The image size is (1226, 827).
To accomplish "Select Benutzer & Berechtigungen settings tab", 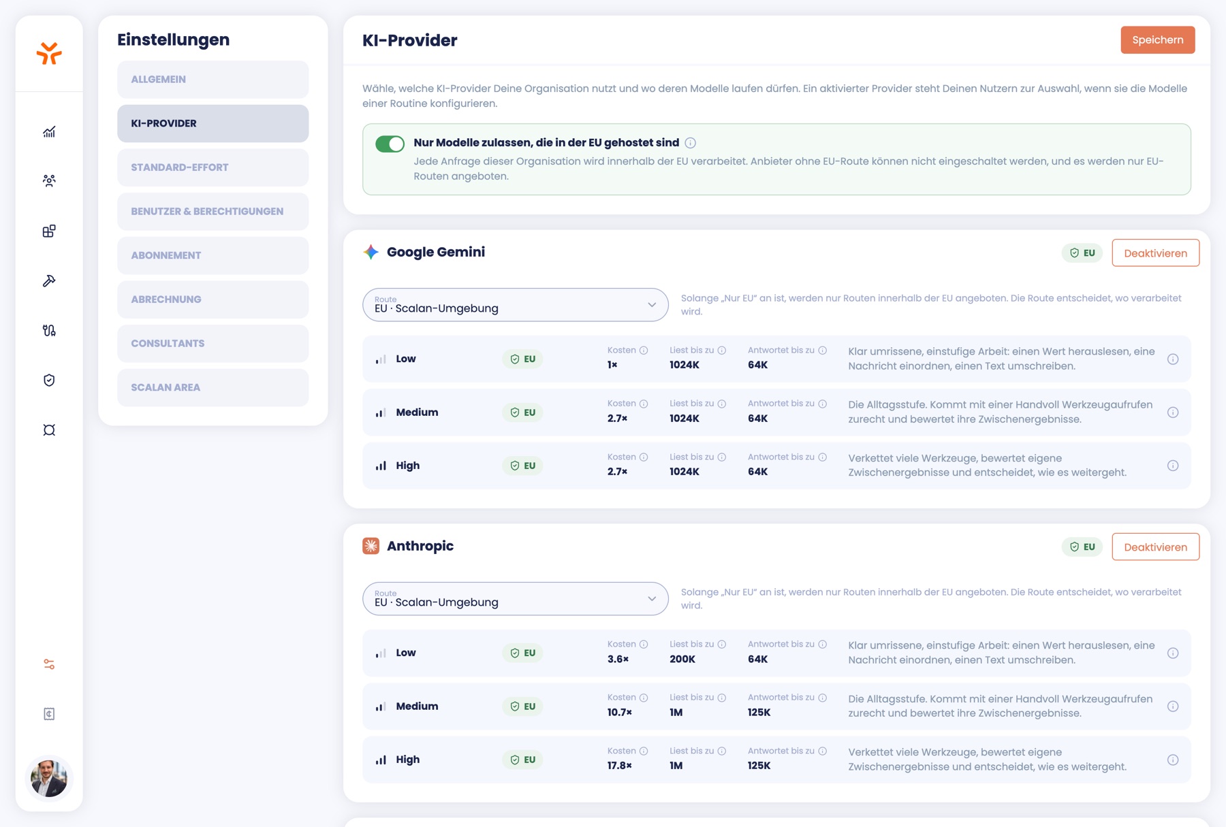I will pyautogui.click(x=213, y=212).
